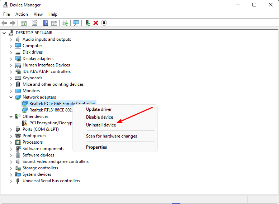The image size is (279, 204).
Task: Collapse the Other devices chevron
Action: pos(11,116)
